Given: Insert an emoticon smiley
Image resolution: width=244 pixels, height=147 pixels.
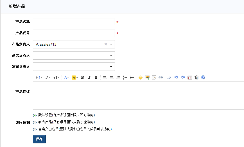Looking at the screenshot, I should coord(141,77).
